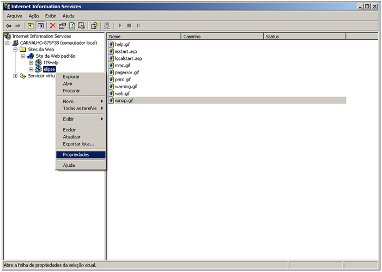Expand the Servidor virtual tree node
This screenshot has width=382, height=272.
tap(16, 76)
